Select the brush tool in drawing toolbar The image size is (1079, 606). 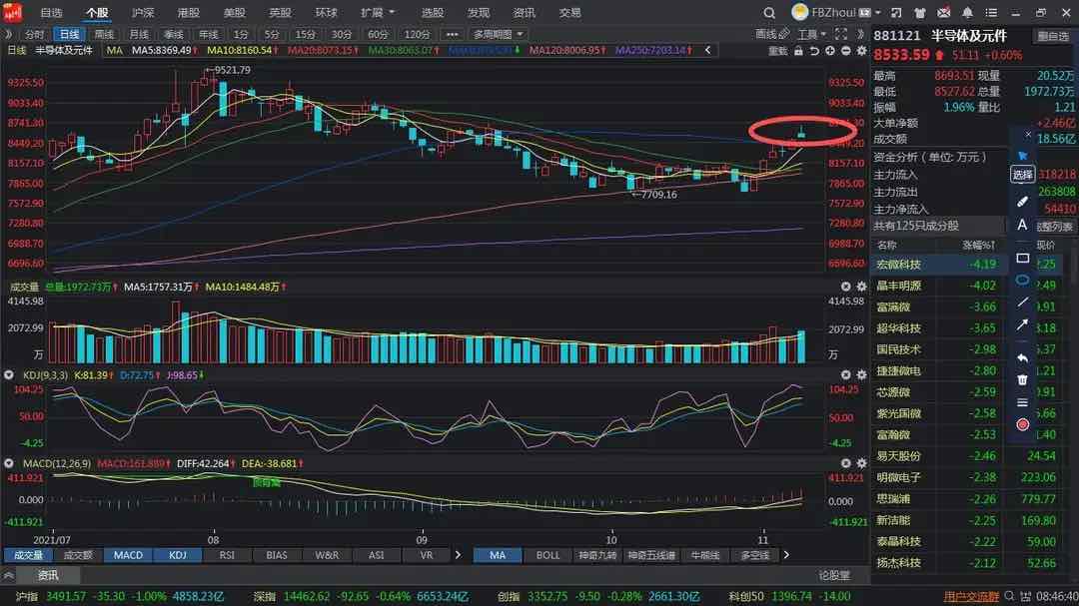[x=1023, y=202]
